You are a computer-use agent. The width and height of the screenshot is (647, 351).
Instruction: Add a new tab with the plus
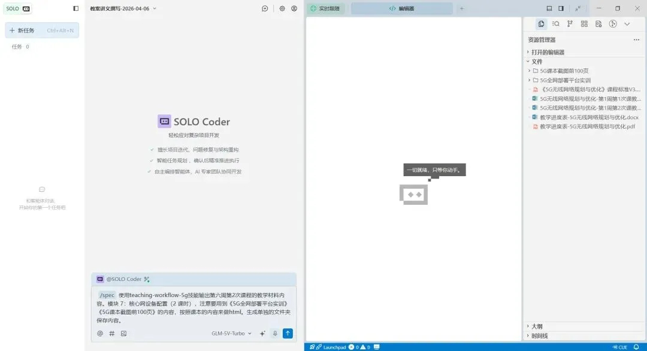[x=462, y=8]
